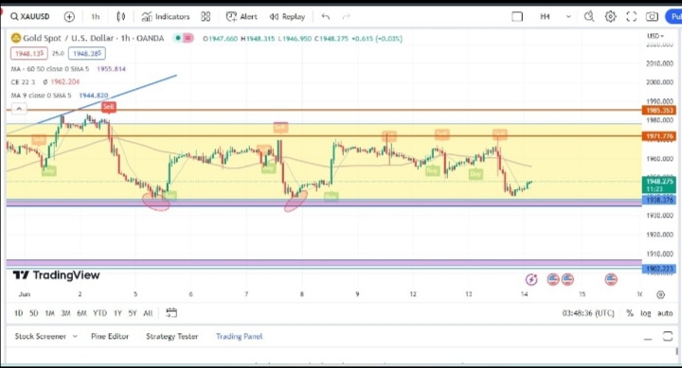The width and height of the screenshot is (682, 368).
Task: Select the 3M date range
Action: pyautogui.click(x=65, y=313)
